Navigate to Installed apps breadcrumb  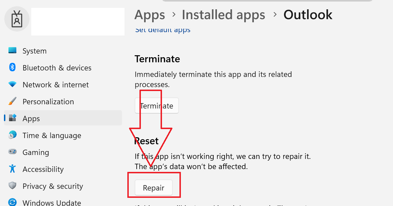click(223, 15)
